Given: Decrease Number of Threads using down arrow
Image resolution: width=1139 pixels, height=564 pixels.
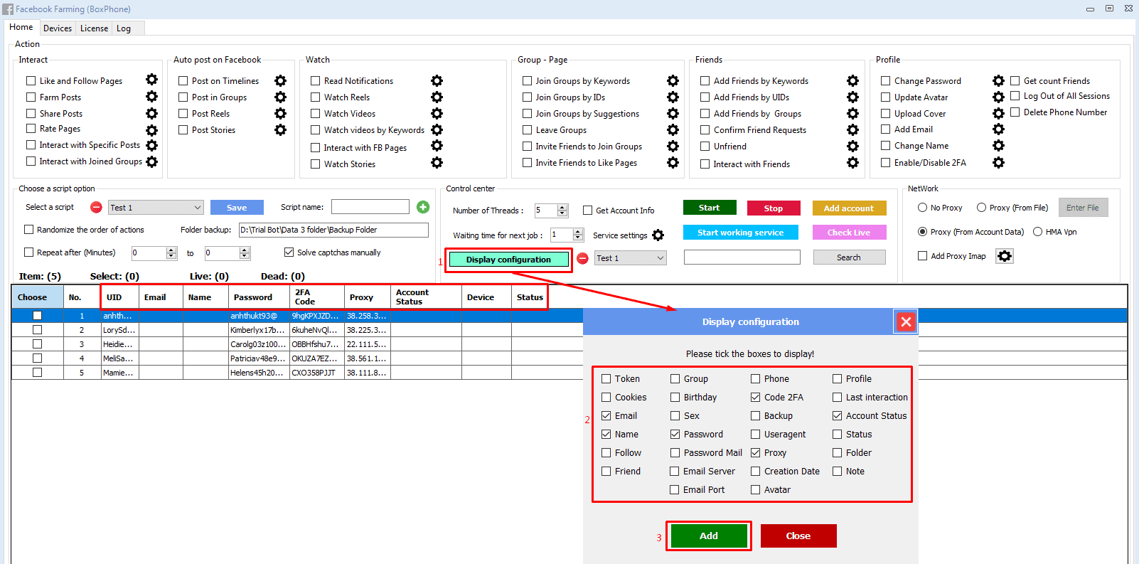Looking at the screenshot, I should [x=562, y=213].
